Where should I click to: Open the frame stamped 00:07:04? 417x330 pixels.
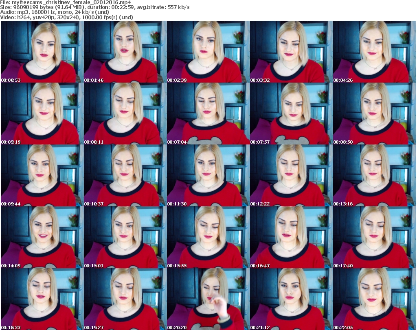coord(208,114)
